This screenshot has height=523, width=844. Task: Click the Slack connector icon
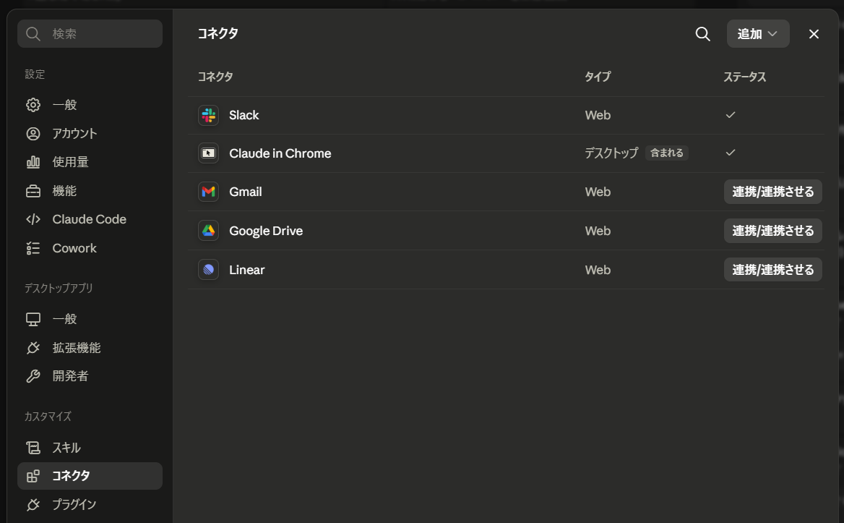tap(208, 115)
